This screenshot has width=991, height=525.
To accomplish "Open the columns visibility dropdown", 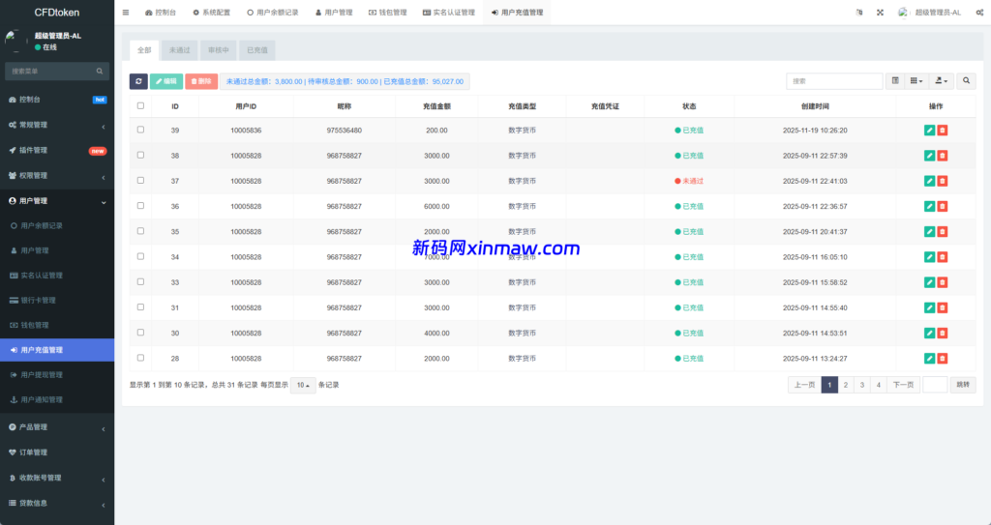I will click(x=916, y=81).
